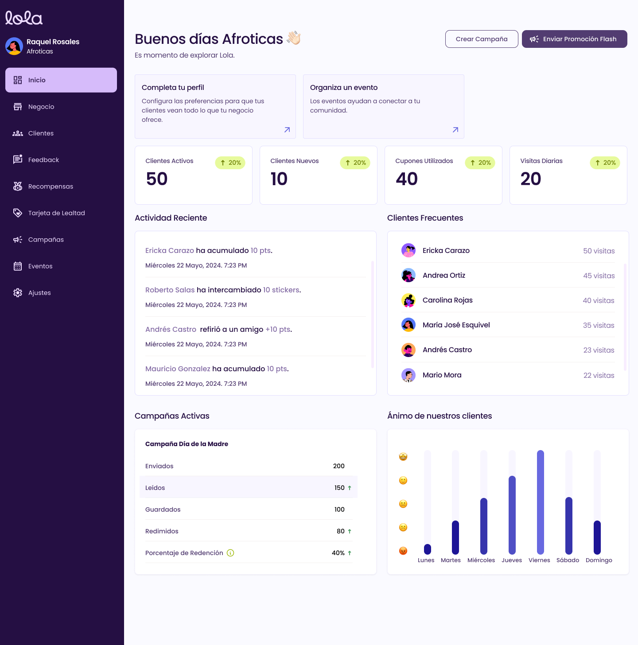Select the Clientes sidebar icon
The height and width of the screenshot is (645, 638).
click(18, 133)
